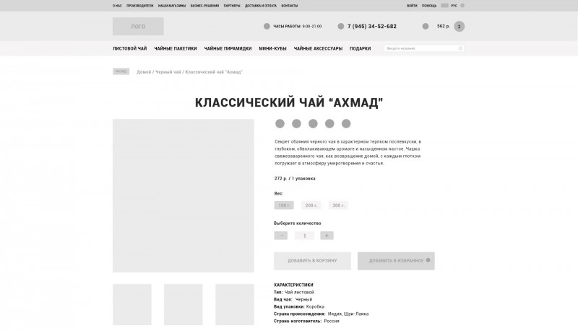Open the ПАРТНЕРЫ top menu item
578x333 pixels.
point(232,6)
